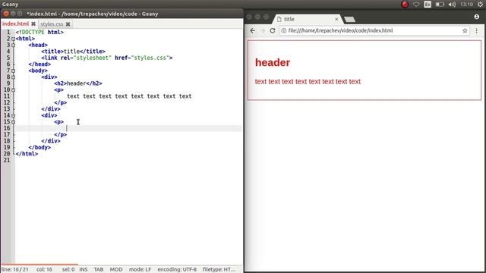Select the browser tab named title

click(307, 19)
